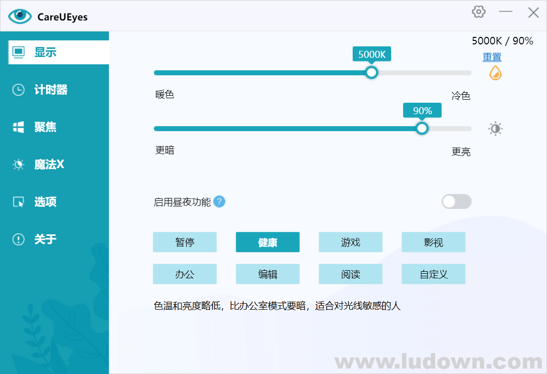Image resolution: width=547 pixels, height=374 pixels.
Task: Click the 冷色 label
Action: pyautogui.click(x=461, y=95)
